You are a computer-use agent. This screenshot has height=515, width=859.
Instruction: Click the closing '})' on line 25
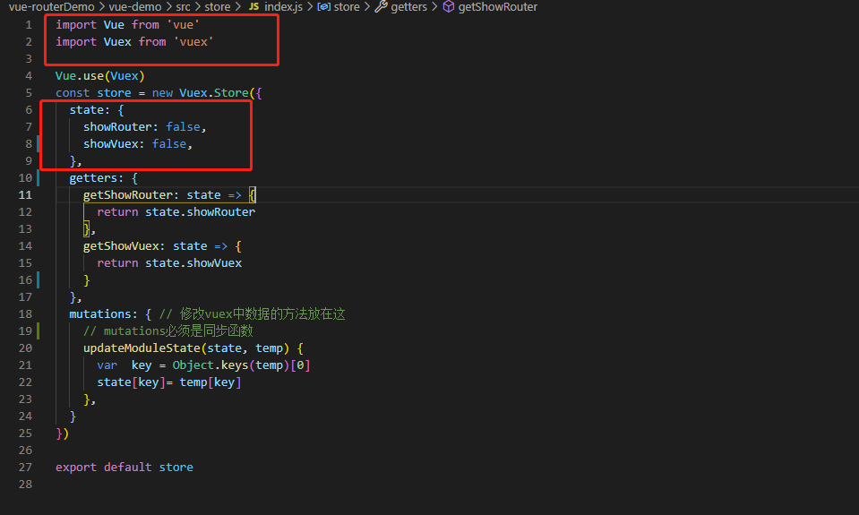[x=62, y=433]
